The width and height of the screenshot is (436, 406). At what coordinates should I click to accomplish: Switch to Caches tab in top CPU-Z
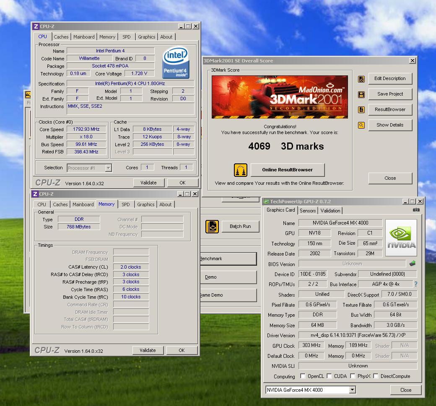pyautogui.click(x=61, y=37)
